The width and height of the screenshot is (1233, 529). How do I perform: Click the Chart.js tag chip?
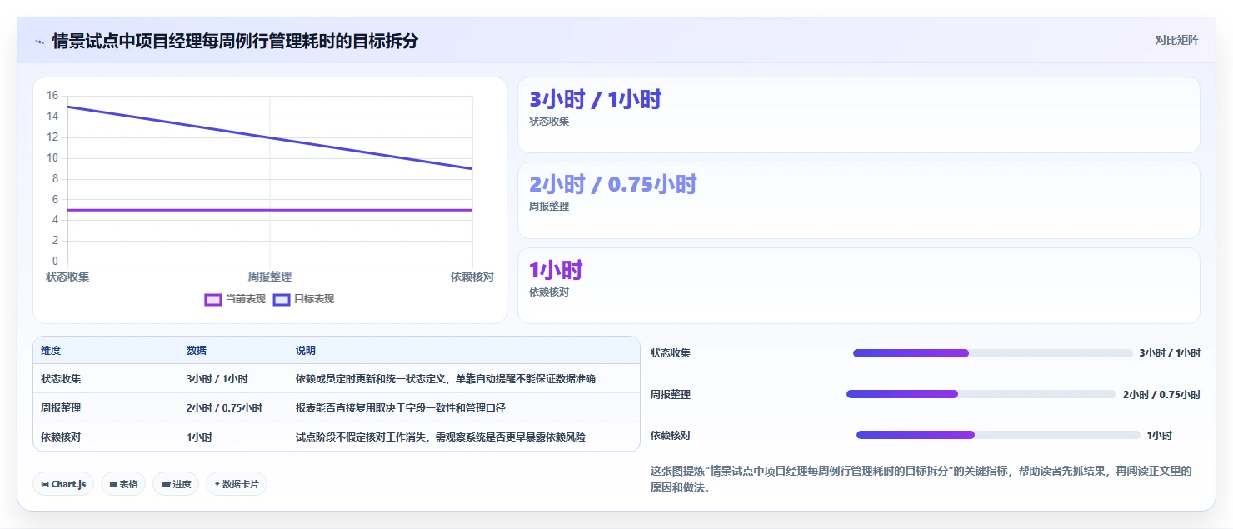[63, 484]
